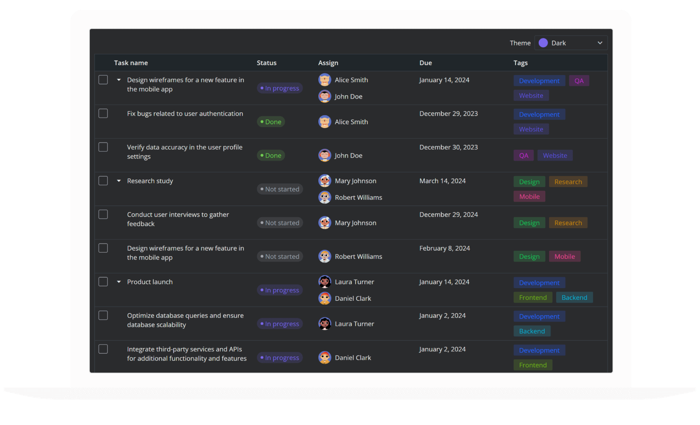Check the box for Research study

(103, 181)
